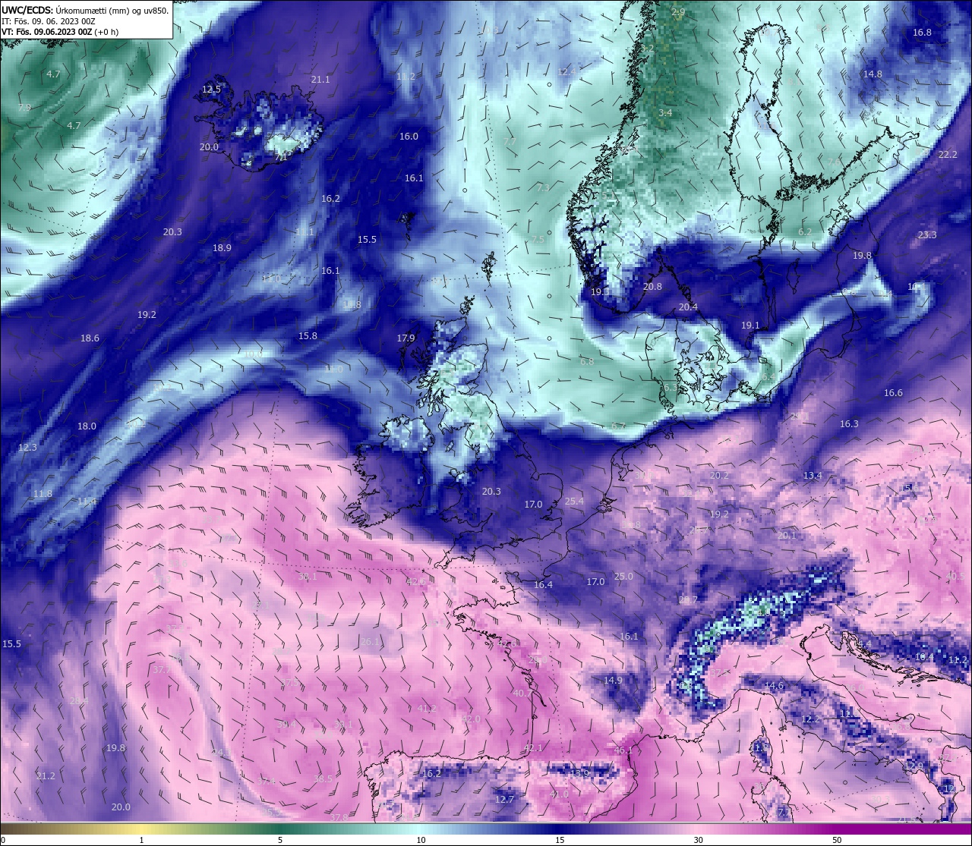Click the 16.8 value in the upper right

point(922,33)
